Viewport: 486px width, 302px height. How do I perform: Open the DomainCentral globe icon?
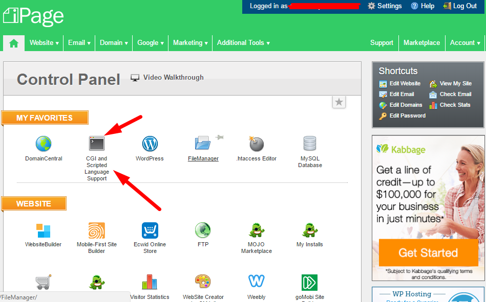tap(44, 144)
